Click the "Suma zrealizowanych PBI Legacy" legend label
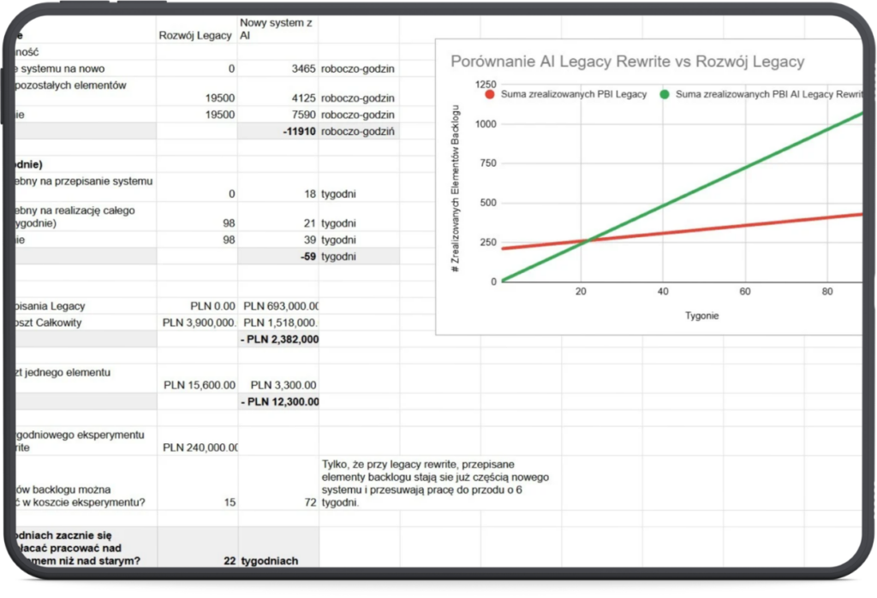 tap(574, 94)
